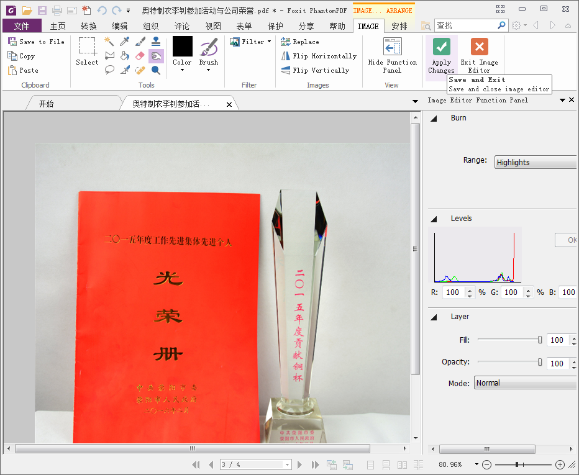Choose the Paint Bucket tool
Image resolution: width=579 pixels, height=475 pixels.
[125, 56]
